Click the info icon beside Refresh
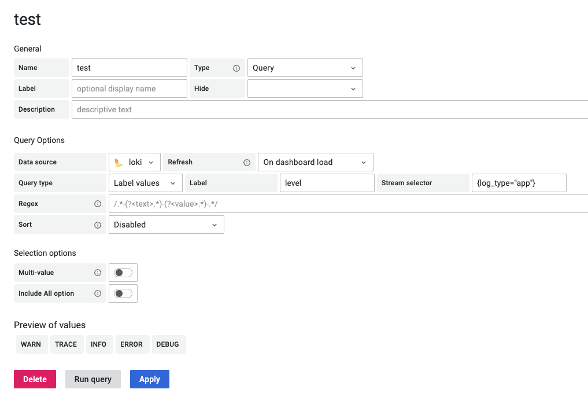Viewport: 588px width, 404px height. click(247, 162)
